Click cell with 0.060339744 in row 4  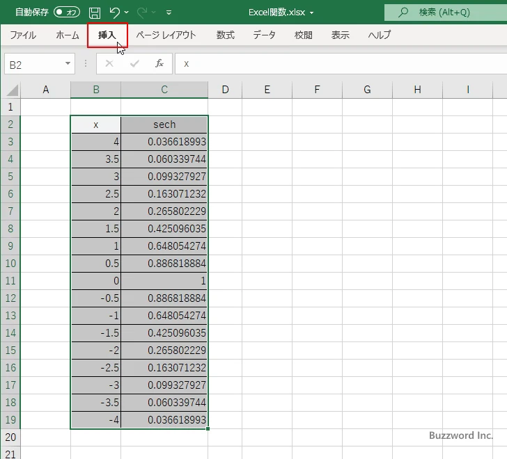[164, 159]
